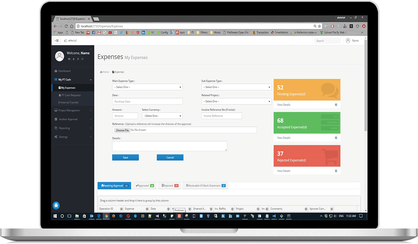Switch to Receivable VS Bank Statement tab
The width and height of the screenshot is (418, 244).
[x=206, y=186]
